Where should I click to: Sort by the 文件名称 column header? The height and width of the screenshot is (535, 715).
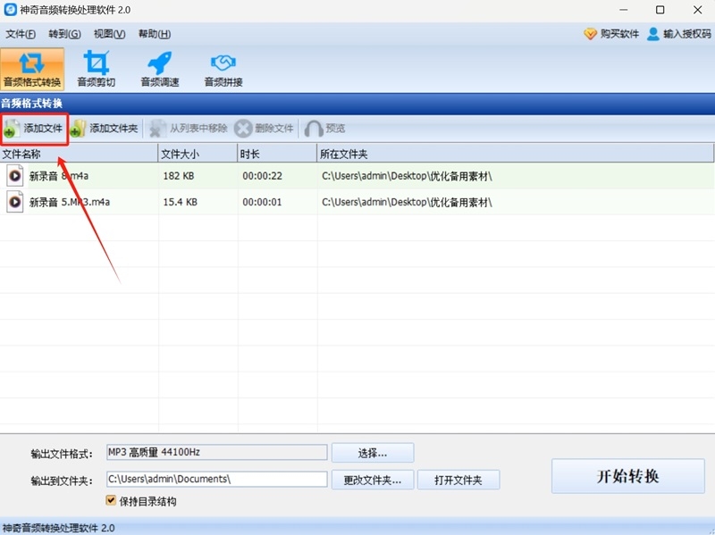click(79, 154)
